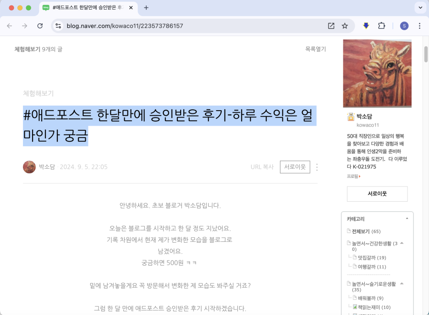Click sidebar 서로이웃 button
Viewport: 429px width, 315px height.
coord(377,194)
